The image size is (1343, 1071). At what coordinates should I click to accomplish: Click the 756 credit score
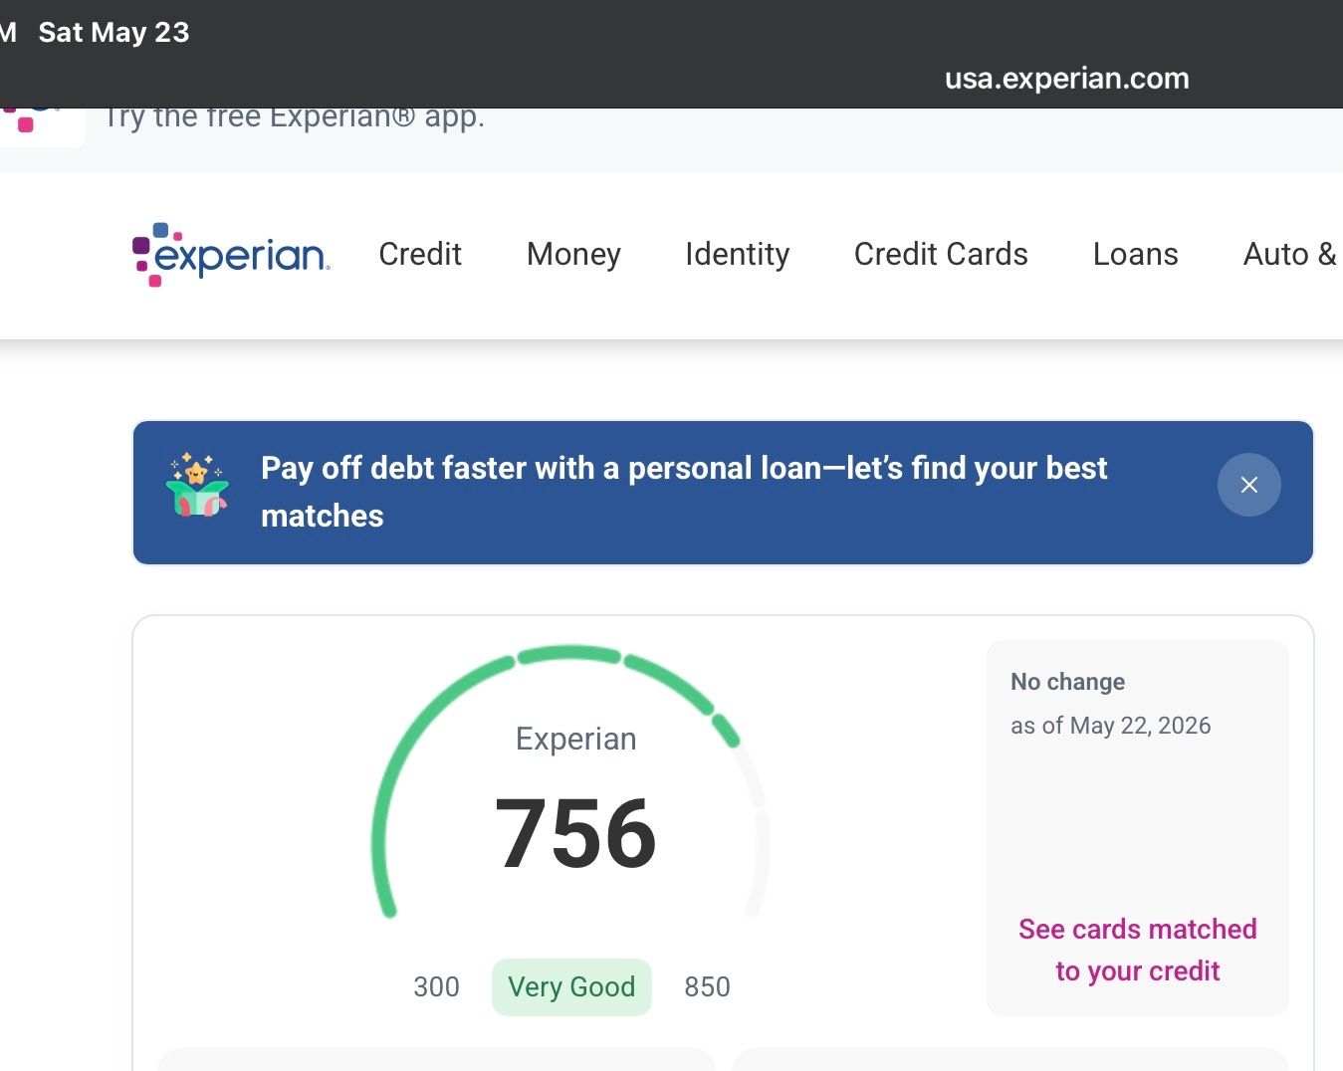[x=575, y=834]
